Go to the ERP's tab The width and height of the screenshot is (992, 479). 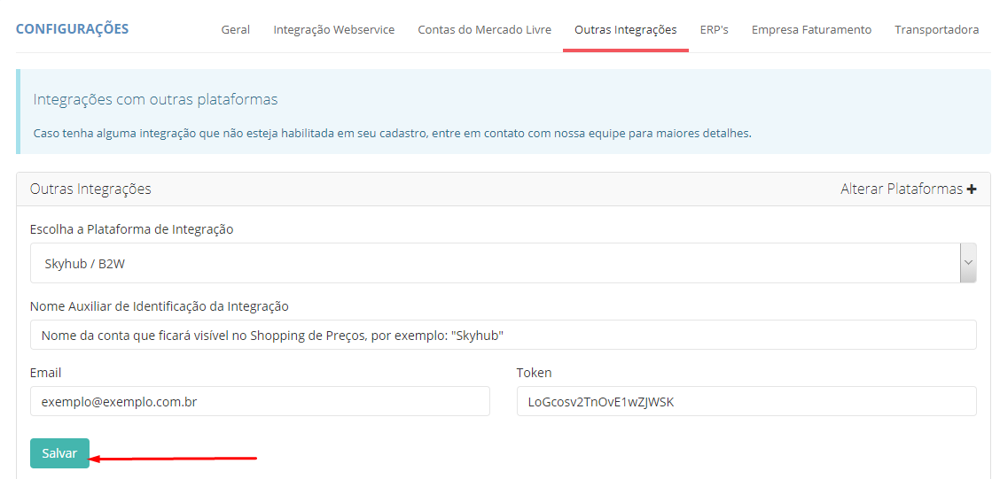click(715, 30)
